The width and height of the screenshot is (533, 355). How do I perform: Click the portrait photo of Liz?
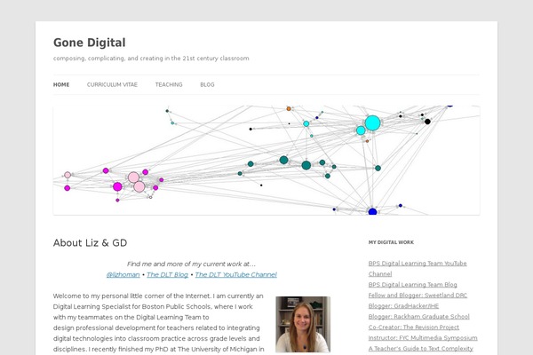[302, 325]
